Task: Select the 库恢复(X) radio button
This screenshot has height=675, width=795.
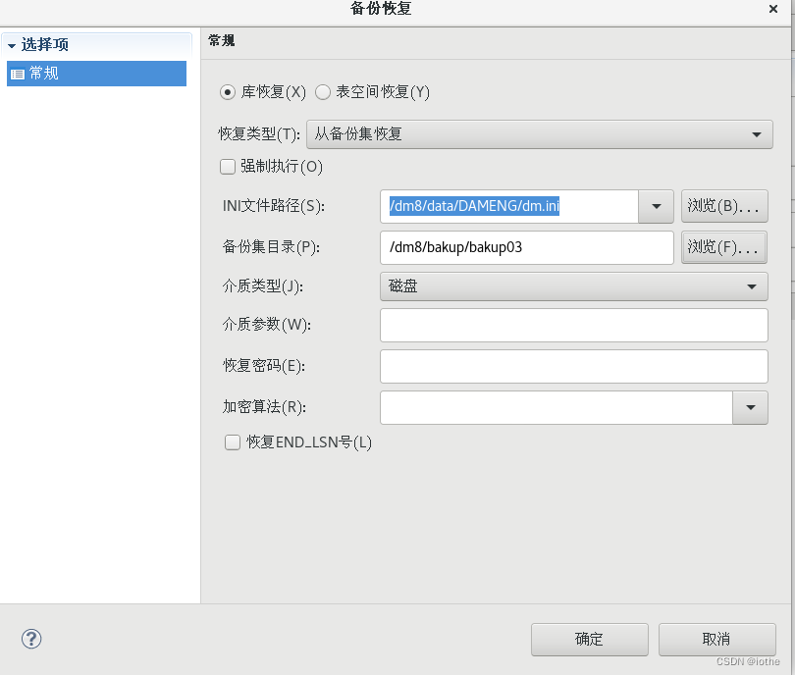Action: coord(227,92)
